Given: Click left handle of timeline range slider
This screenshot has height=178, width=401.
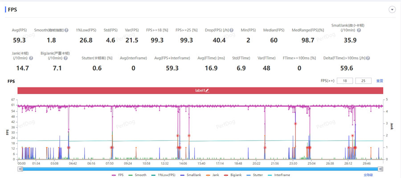Looking at the screenshot, I should pos(20,169).
